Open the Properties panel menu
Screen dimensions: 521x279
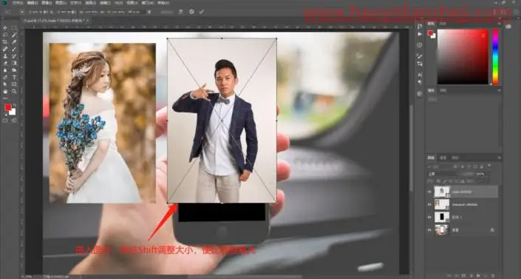point(499,90)
